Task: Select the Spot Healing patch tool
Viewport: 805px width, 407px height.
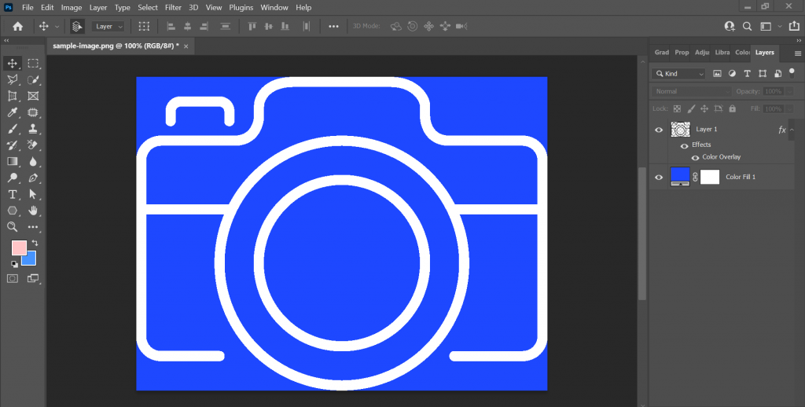Action: point(33,112)
